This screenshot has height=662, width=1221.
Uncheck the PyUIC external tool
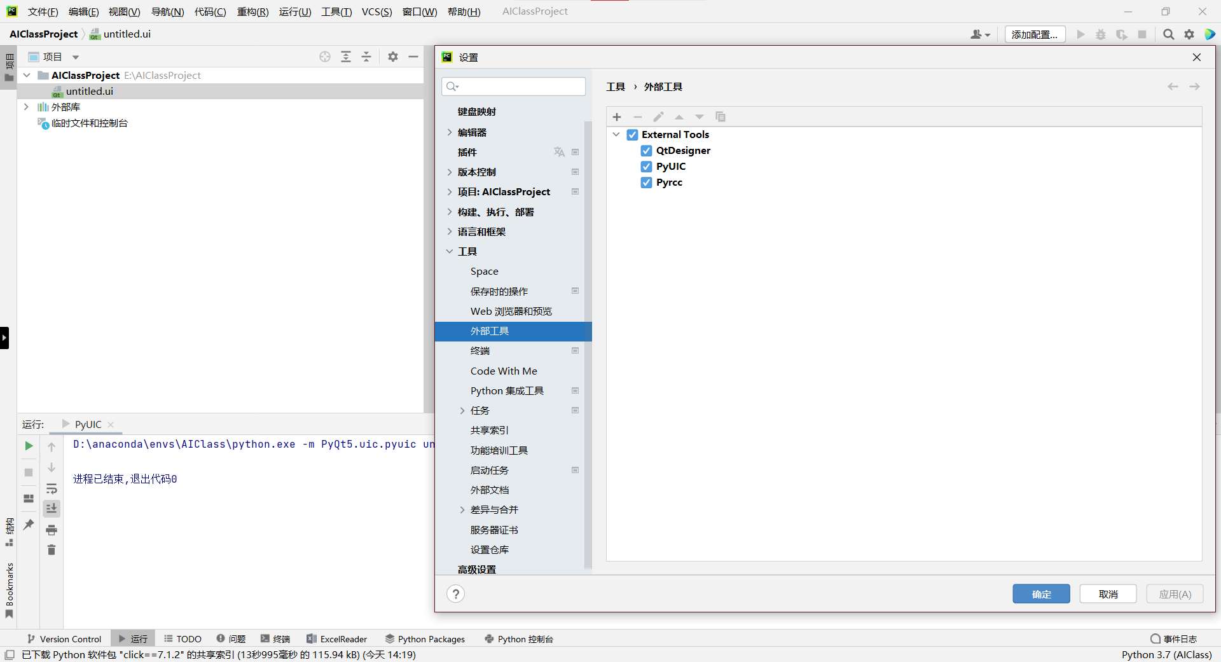point(645,166)
